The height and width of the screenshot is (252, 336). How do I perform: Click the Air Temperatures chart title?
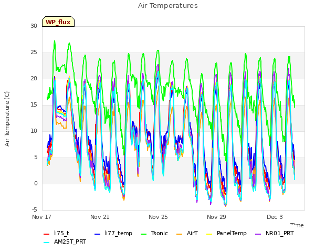pyautogui.click(x=168, y=6)
